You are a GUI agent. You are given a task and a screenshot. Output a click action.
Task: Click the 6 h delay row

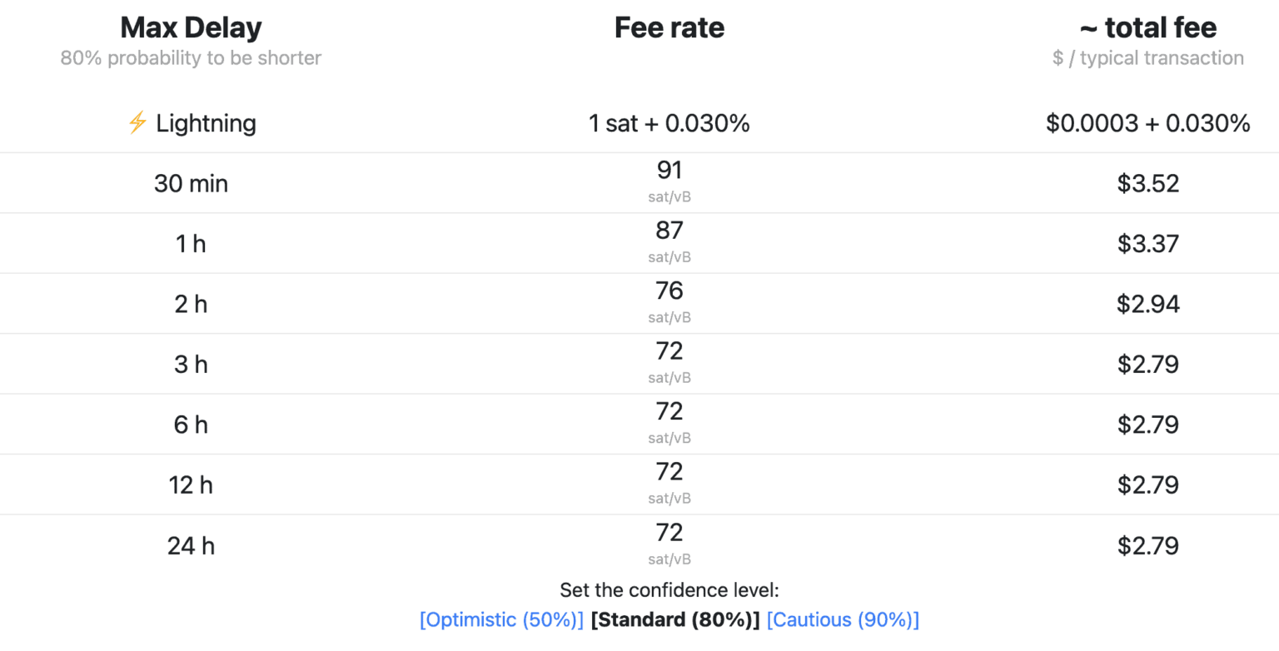(x=191, y=425)
